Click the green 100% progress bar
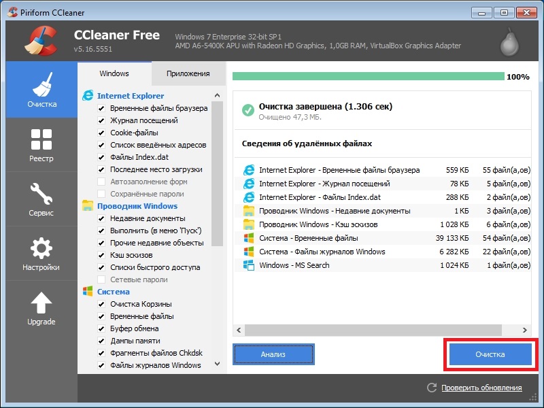Image resolution: width=544 pixels, height=408 pixels. (x=367, y=76)
